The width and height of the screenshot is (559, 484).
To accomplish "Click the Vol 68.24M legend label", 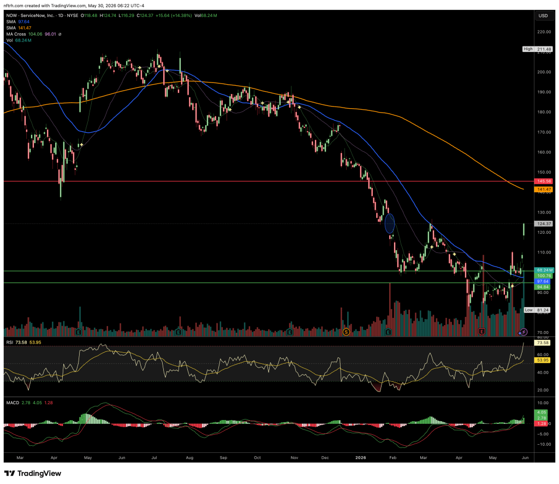I will (19, 40).
